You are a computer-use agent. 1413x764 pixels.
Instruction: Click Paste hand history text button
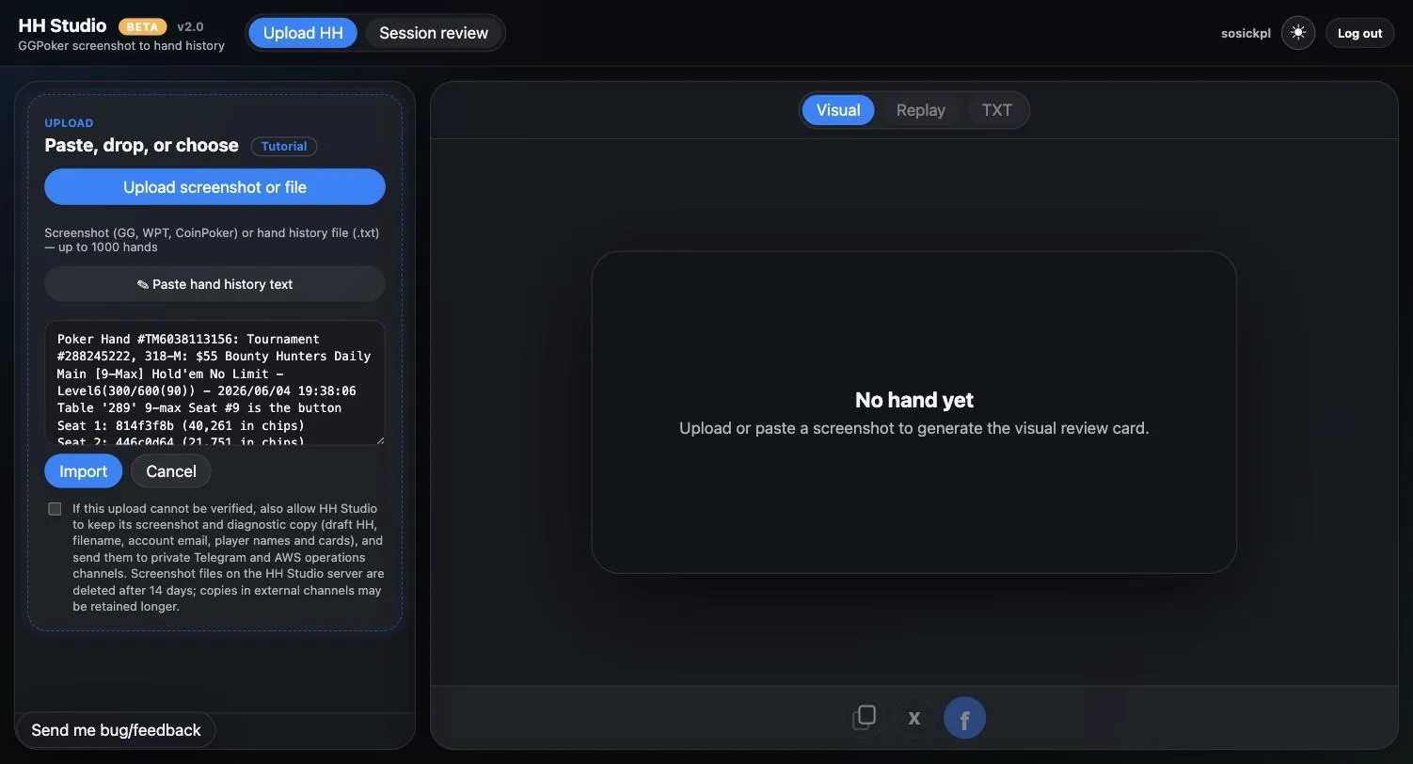coord(214,284)
